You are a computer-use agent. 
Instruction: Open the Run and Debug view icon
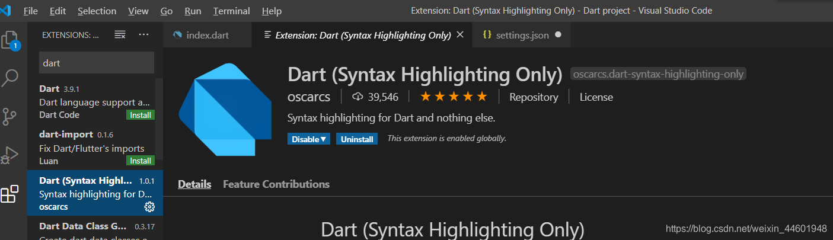pyautogui.click(x=10, y=155)
